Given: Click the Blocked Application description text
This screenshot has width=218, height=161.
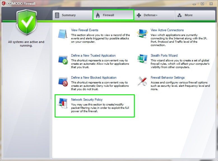Looking at the screenshot, I should 100,86.
